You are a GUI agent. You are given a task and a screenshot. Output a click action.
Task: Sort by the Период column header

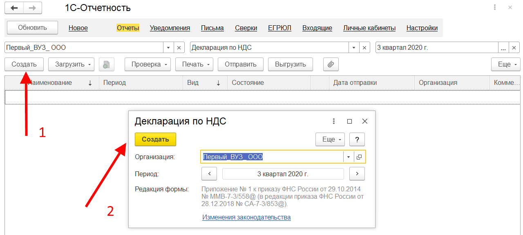(141, 82)
